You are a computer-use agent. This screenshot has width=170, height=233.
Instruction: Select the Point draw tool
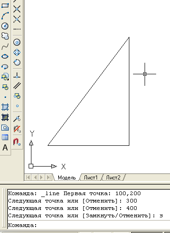click(5, 97)
